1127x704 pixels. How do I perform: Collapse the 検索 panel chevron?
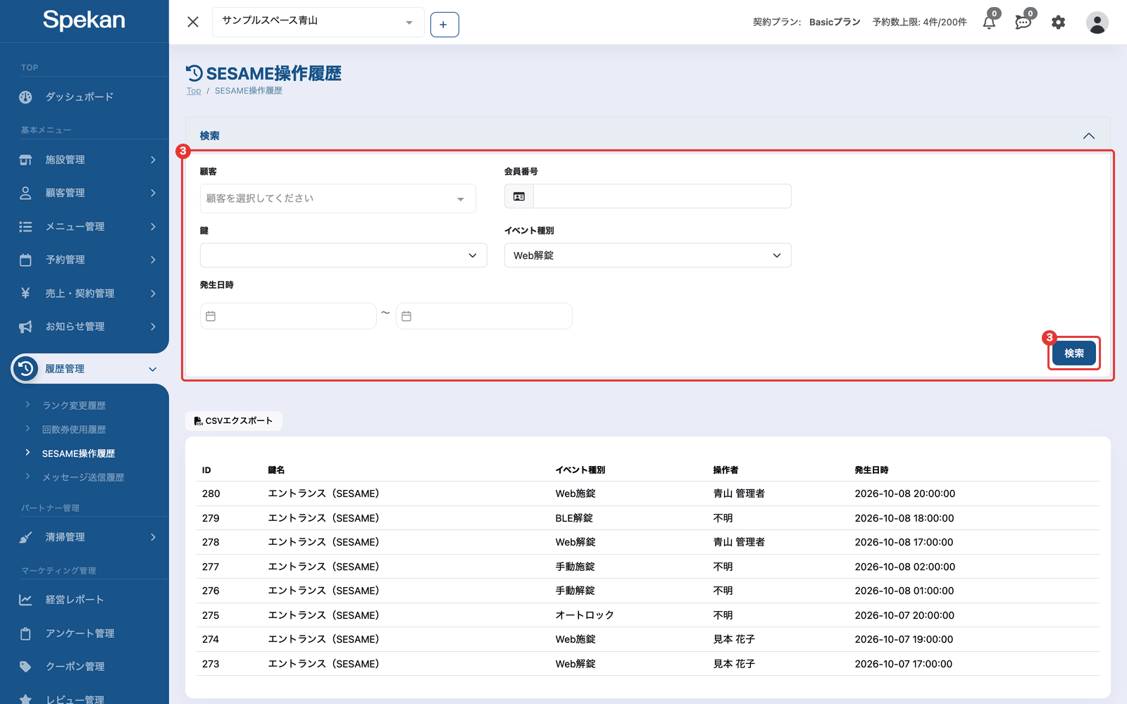click(x=1089, y=136)
